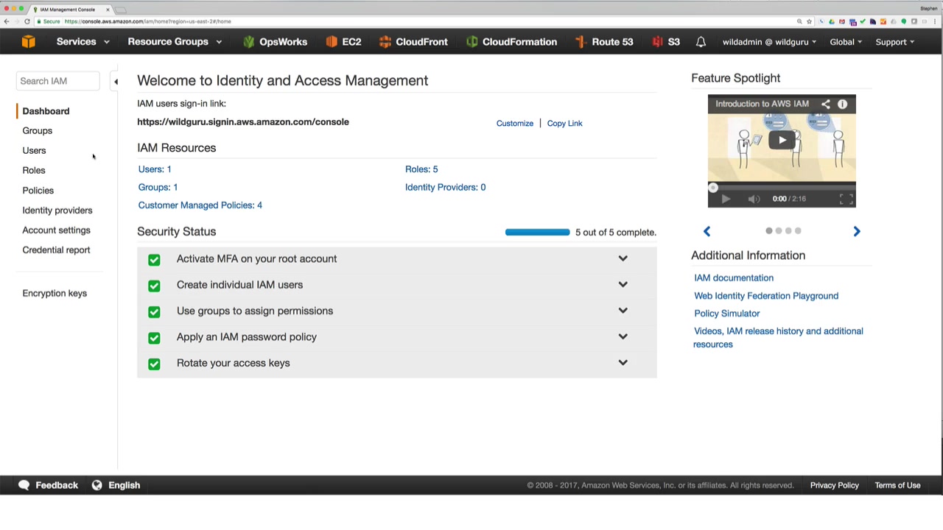Viewport: 943px width, 530px height.
Task: Select Policies in the left navigation
Action: pos(38,191)
